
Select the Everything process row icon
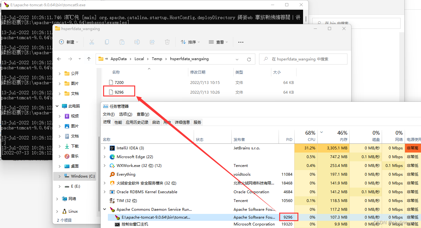(x=112, y=174)
